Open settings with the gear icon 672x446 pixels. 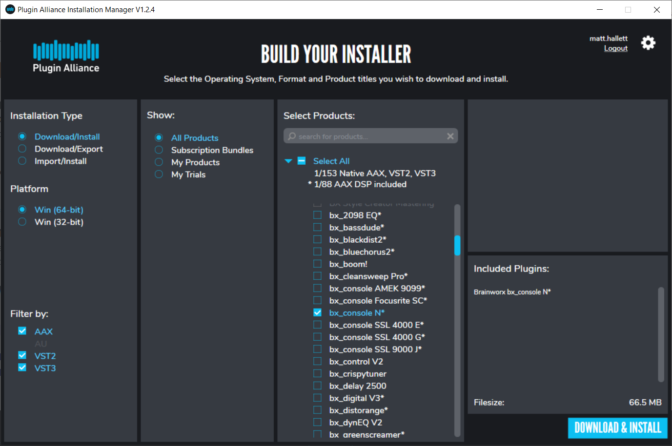tap(648, 43)
